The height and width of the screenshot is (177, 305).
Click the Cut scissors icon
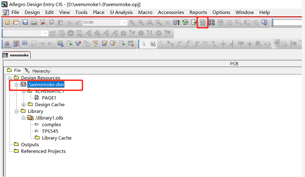coord(42,22)
